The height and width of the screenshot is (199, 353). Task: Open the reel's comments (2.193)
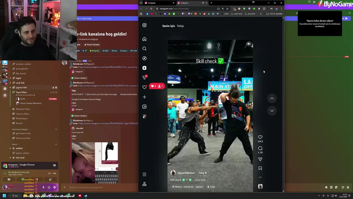[x=260, y=148]
